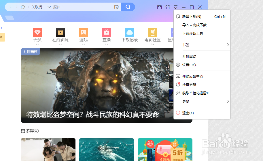Select the new tab placeholder below address bar
263x161 pixels.
[10, 18]
